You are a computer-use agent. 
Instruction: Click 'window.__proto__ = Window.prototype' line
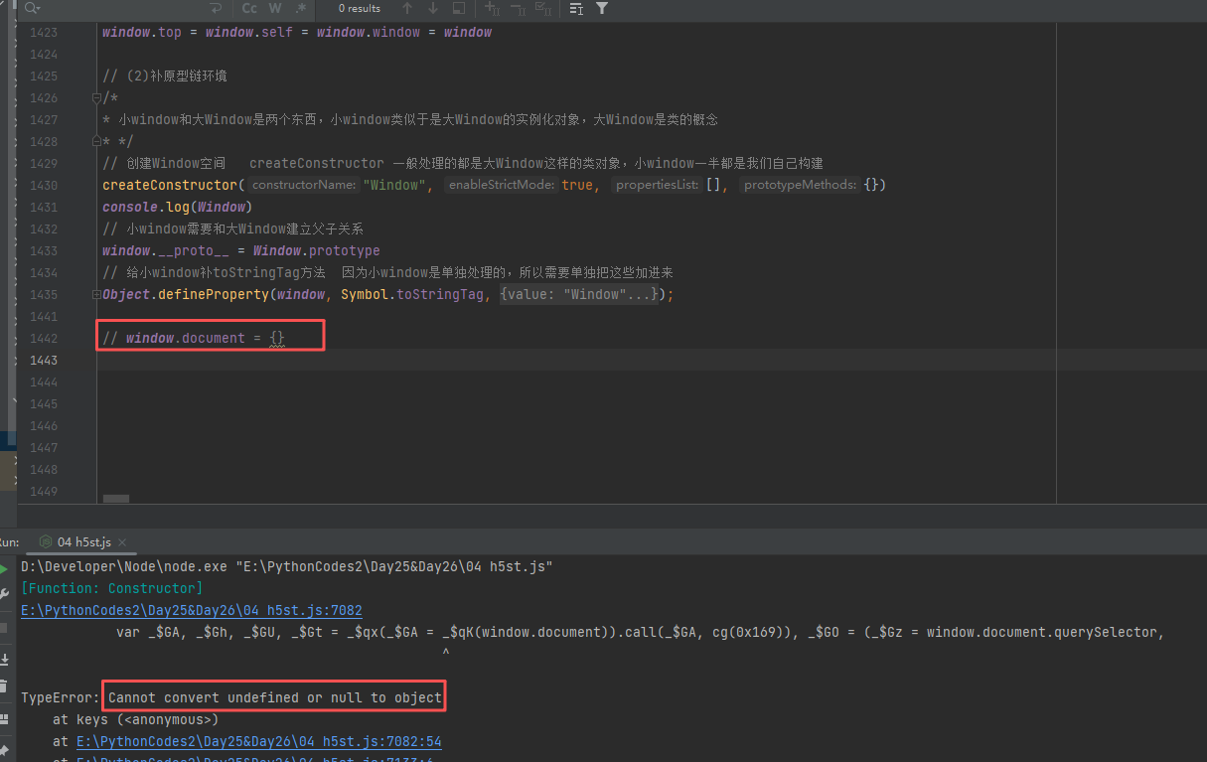(241, 250)
